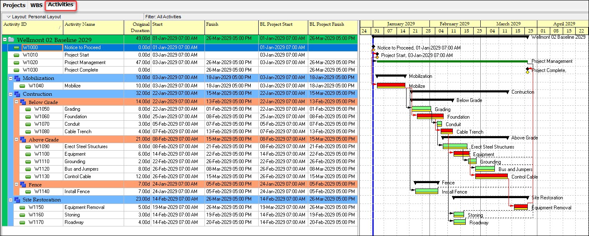Click the Site Restoration WBS icon

pyautogui.click(x=17, y=200)
